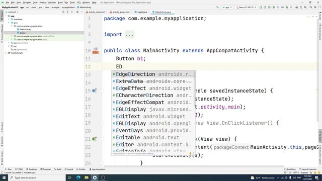Image resolution: width=322 pixels, height=181 pixels.
Task: Expand com.example.myapplication (androidTest) package
Action: point(12,36)
